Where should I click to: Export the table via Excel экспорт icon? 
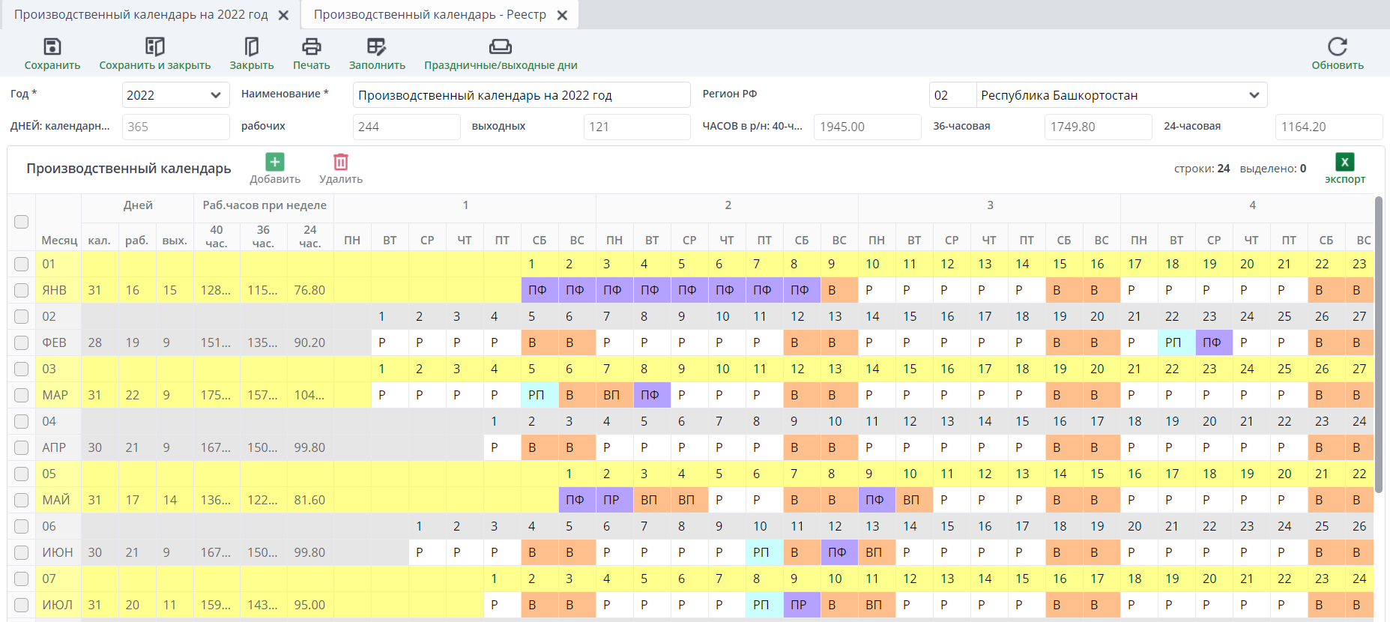coord(1344,162)
